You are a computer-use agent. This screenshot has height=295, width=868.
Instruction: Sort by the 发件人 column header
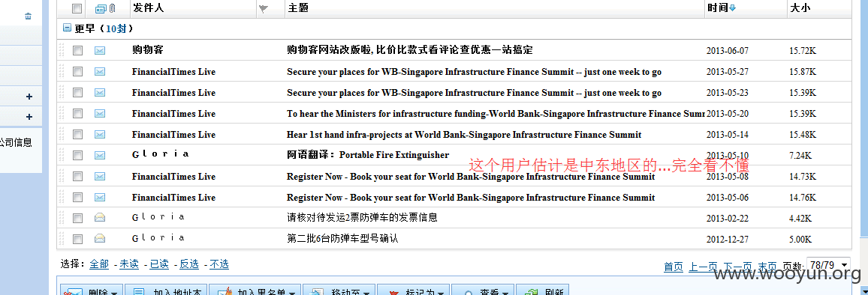tap(148, 8)
